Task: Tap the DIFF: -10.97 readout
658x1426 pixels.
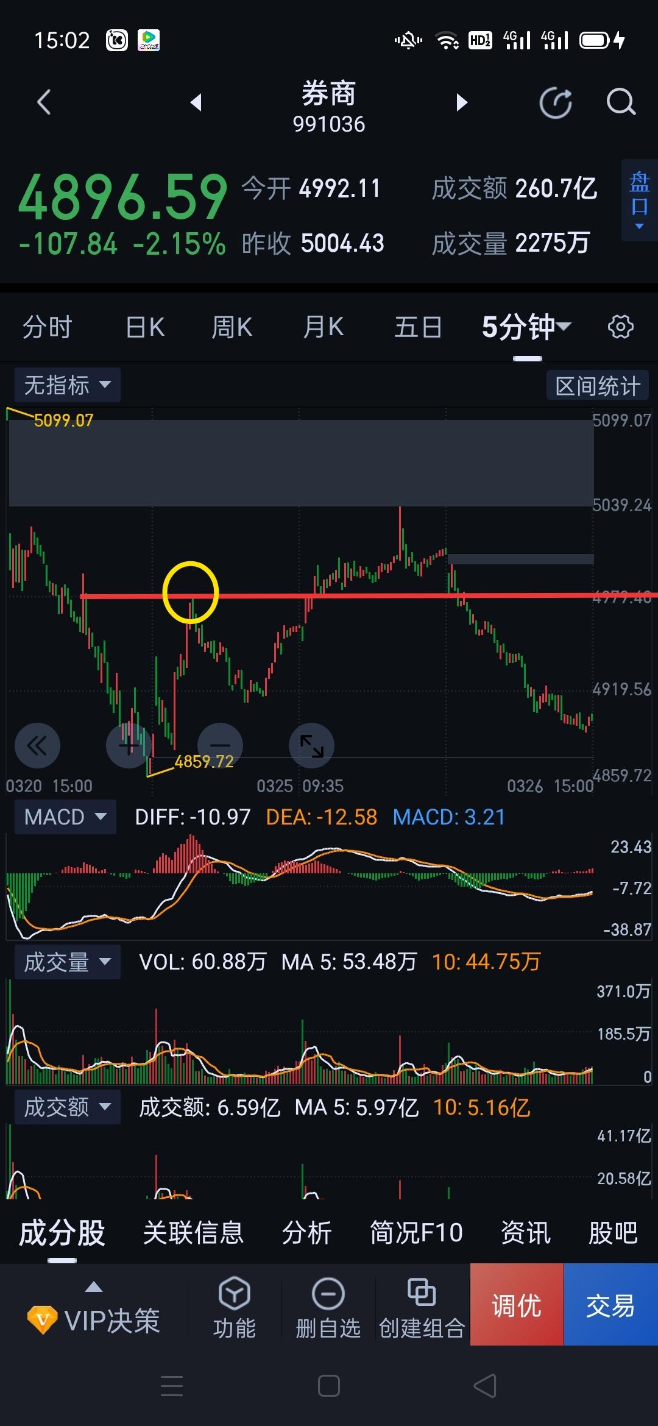Action: [x=193, y=817]
